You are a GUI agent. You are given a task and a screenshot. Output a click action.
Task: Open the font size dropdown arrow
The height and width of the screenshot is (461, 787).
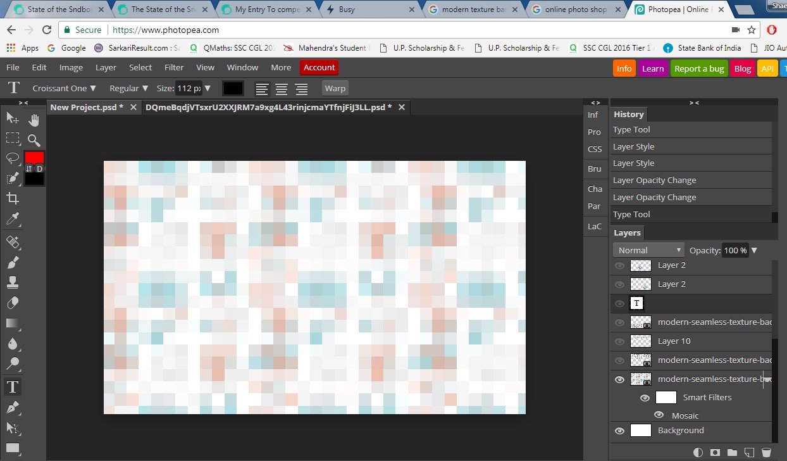tap(208, 88)
